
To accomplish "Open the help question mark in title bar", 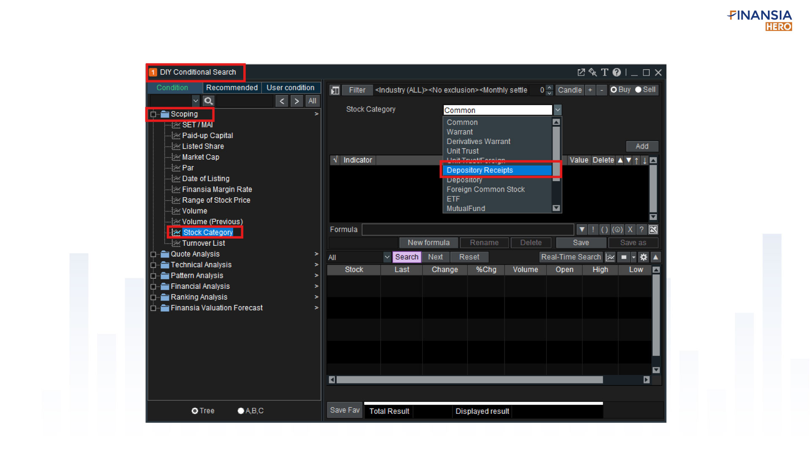I will coord(617,73).
